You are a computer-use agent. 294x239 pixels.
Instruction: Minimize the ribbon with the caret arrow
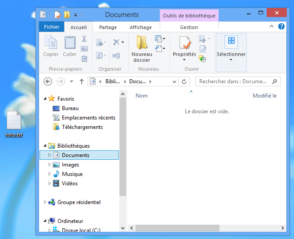pos(271,26)
